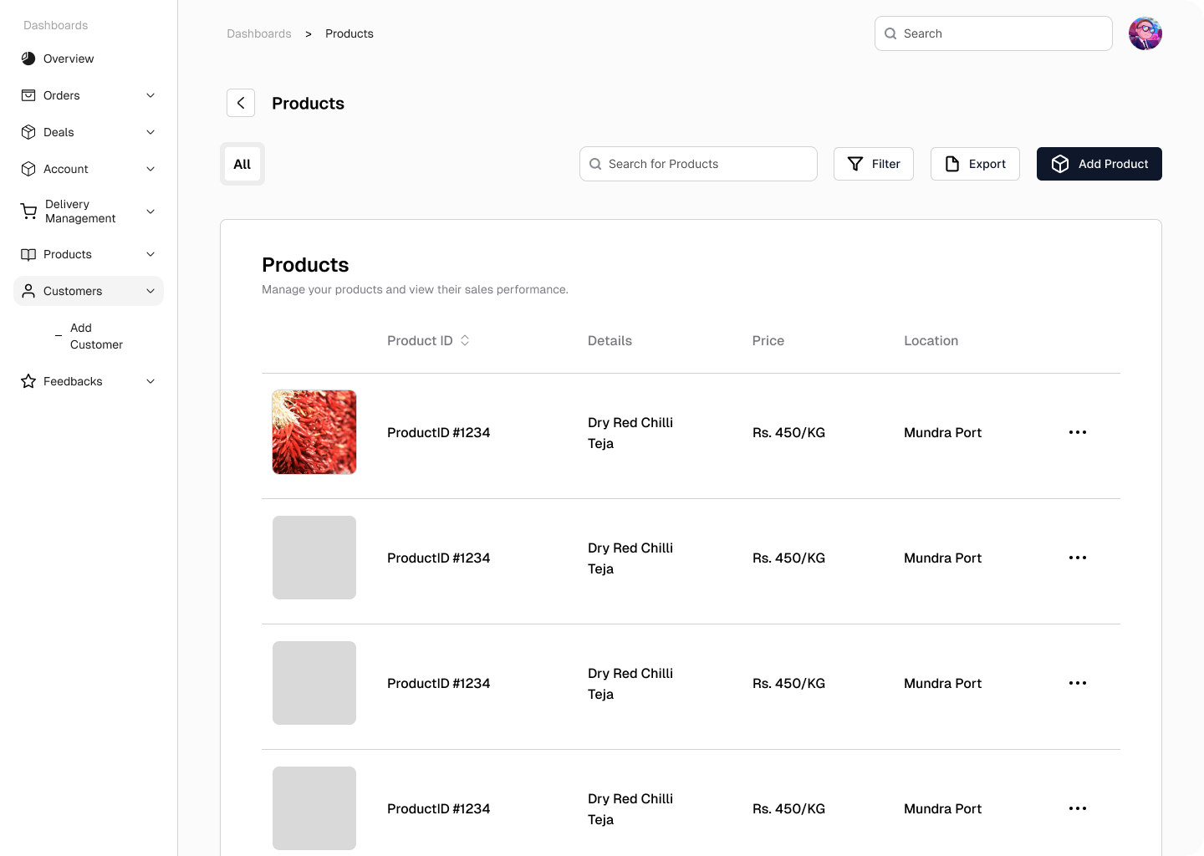The width and height of the screenshot is (1204, 856).
Task: Select the Export document icon
Action: tap(951, 164)
